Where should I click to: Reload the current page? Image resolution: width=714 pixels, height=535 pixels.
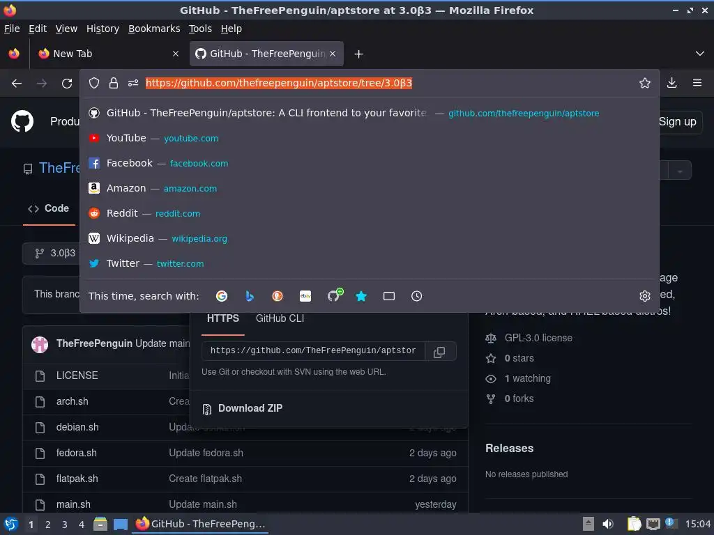pyautogui.click(x=67, y=84)
